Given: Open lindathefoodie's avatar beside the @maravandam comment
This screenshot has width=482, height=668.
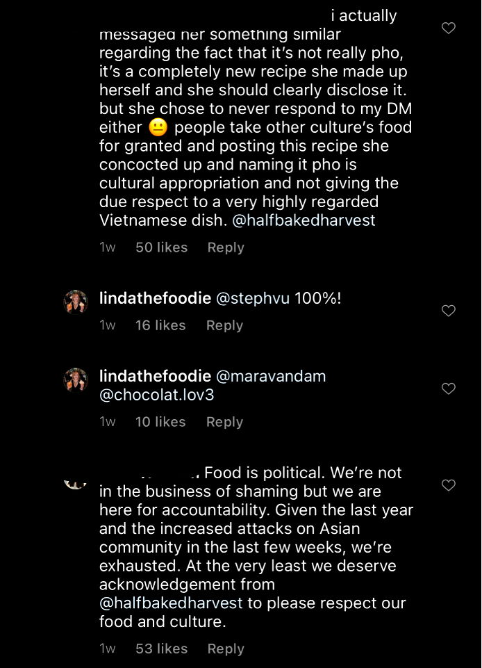Looking at the screenshot, I should [76, 380].
